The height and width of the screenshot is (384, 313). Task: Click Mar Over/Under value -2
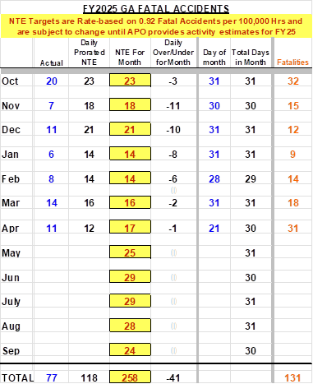(173, 203)
